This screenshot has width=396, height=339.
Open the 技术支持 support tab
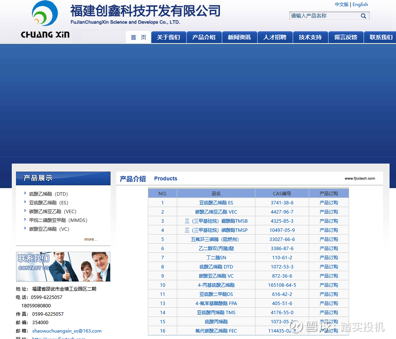pos(310,37)
